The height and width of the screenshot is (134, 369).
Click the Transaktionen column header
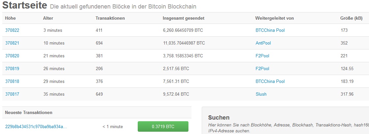pos(110,18)
